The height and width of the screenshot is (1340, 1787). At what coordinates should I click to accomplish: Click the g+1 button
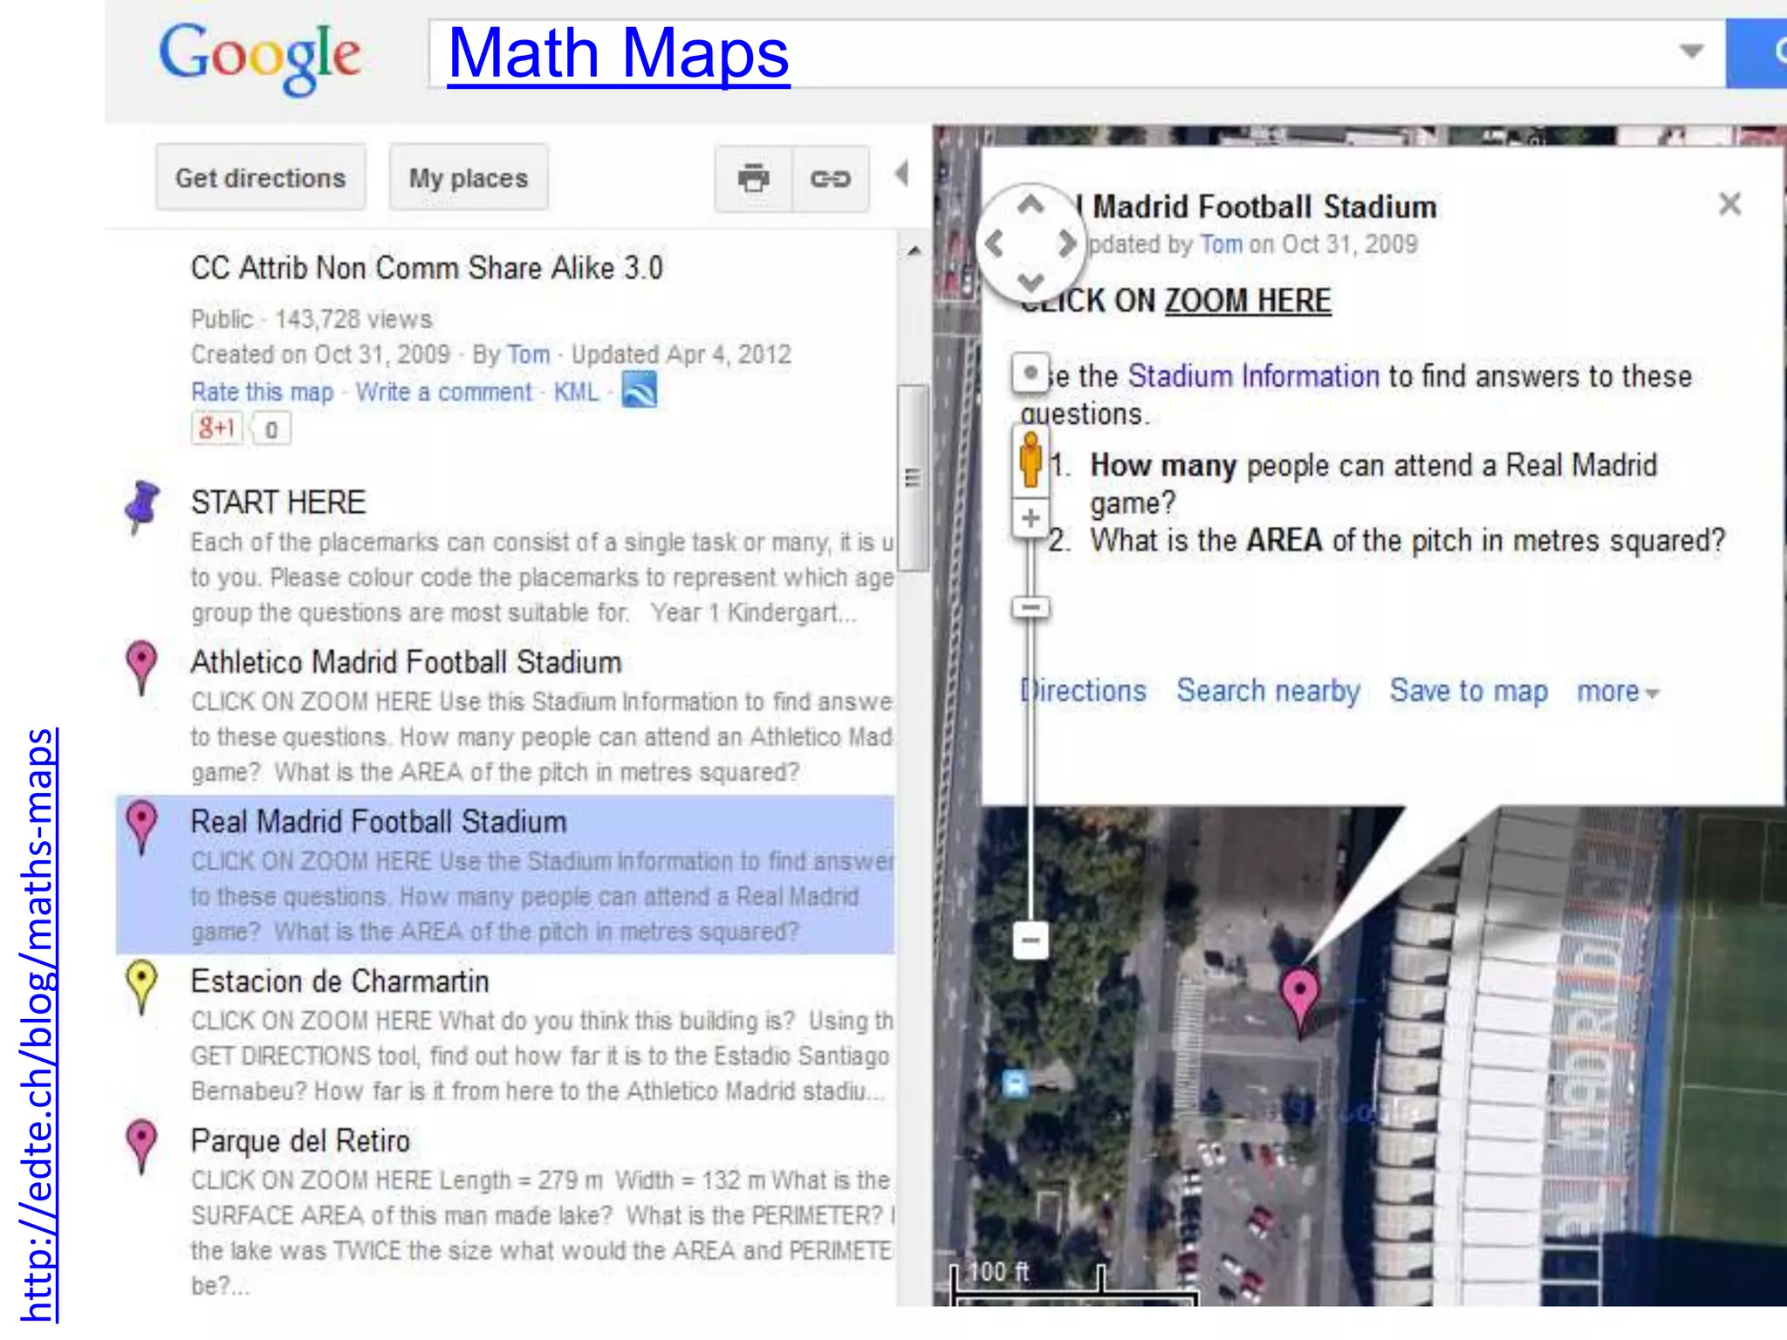point(217,428)
